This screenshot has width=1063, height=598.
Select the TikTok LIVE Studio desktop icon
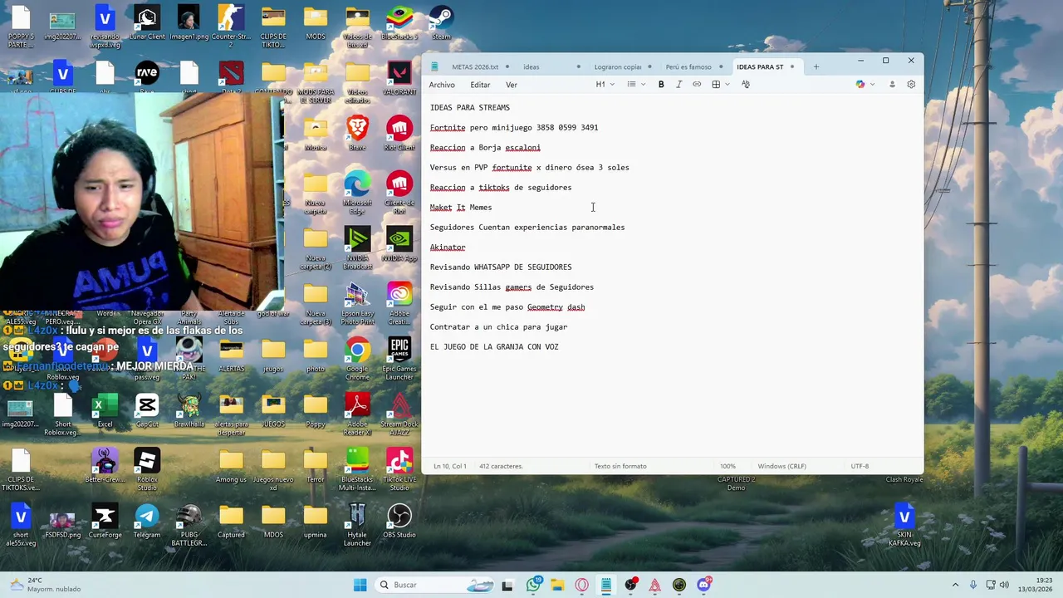(399, 470)
